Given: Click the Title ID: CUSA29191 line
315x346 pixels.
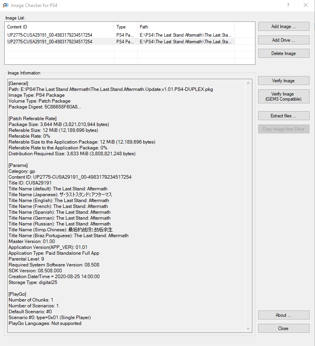Looking at the screenshot, I should tap(30, 183).
